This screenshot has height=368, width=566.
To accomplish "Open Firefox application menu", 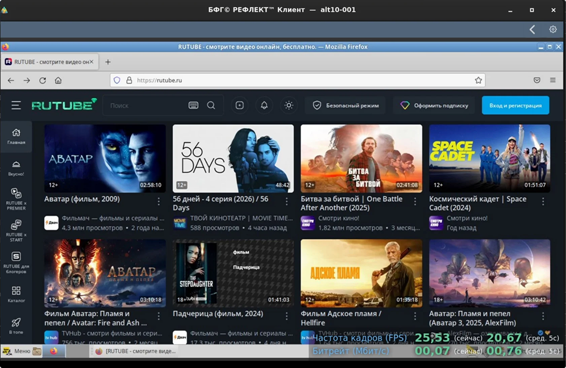I will (x=552, y=80).
